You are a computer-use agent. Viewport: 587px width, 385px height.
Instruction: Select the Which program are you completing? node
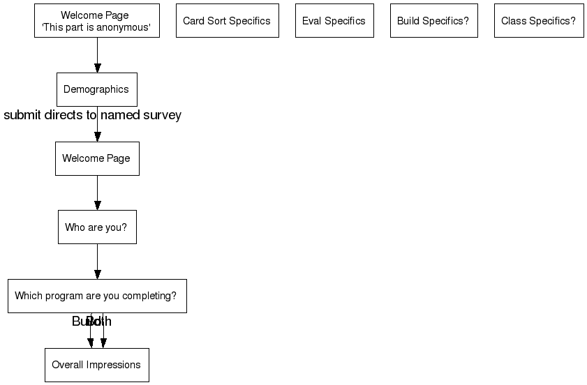pos(96,296)
